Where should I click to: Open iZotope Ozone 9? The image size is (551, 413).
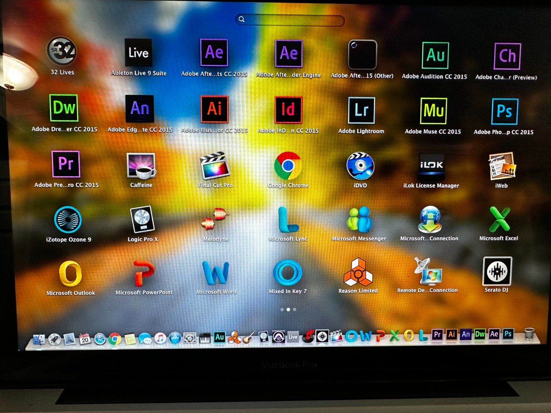68,220
